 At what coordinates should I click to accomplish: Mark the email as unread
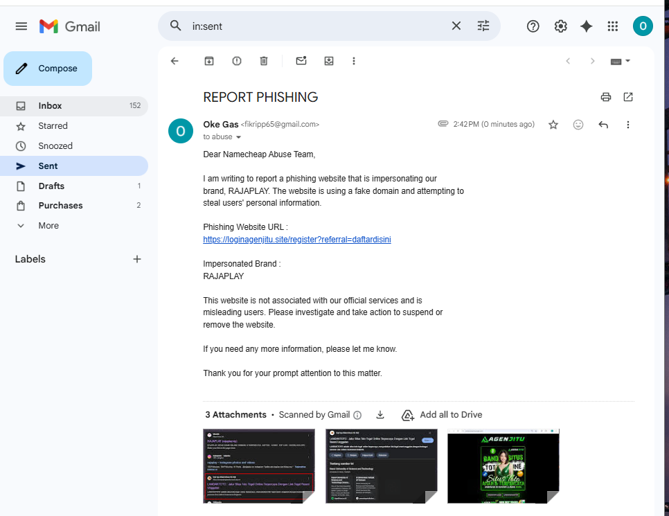point(301,61)
